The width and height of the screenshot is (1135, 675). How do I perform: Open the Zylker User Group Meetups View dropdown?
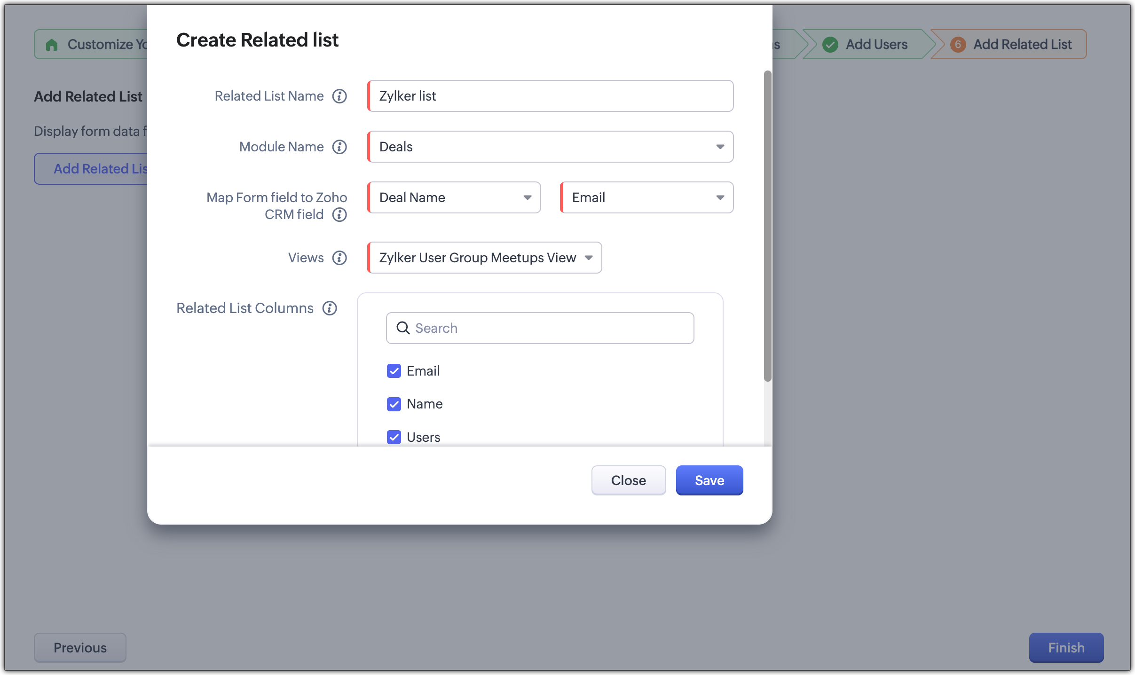484,258
